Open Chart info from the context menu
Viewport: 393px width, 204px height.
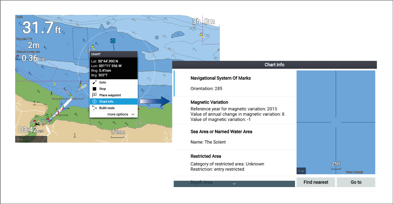[x=114, y=102]
